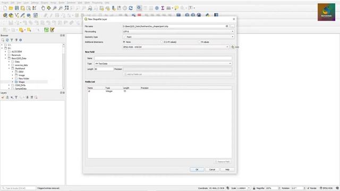
Task: Click the New Field Name input
Action: pyautogui.click(x=163, y=58)
